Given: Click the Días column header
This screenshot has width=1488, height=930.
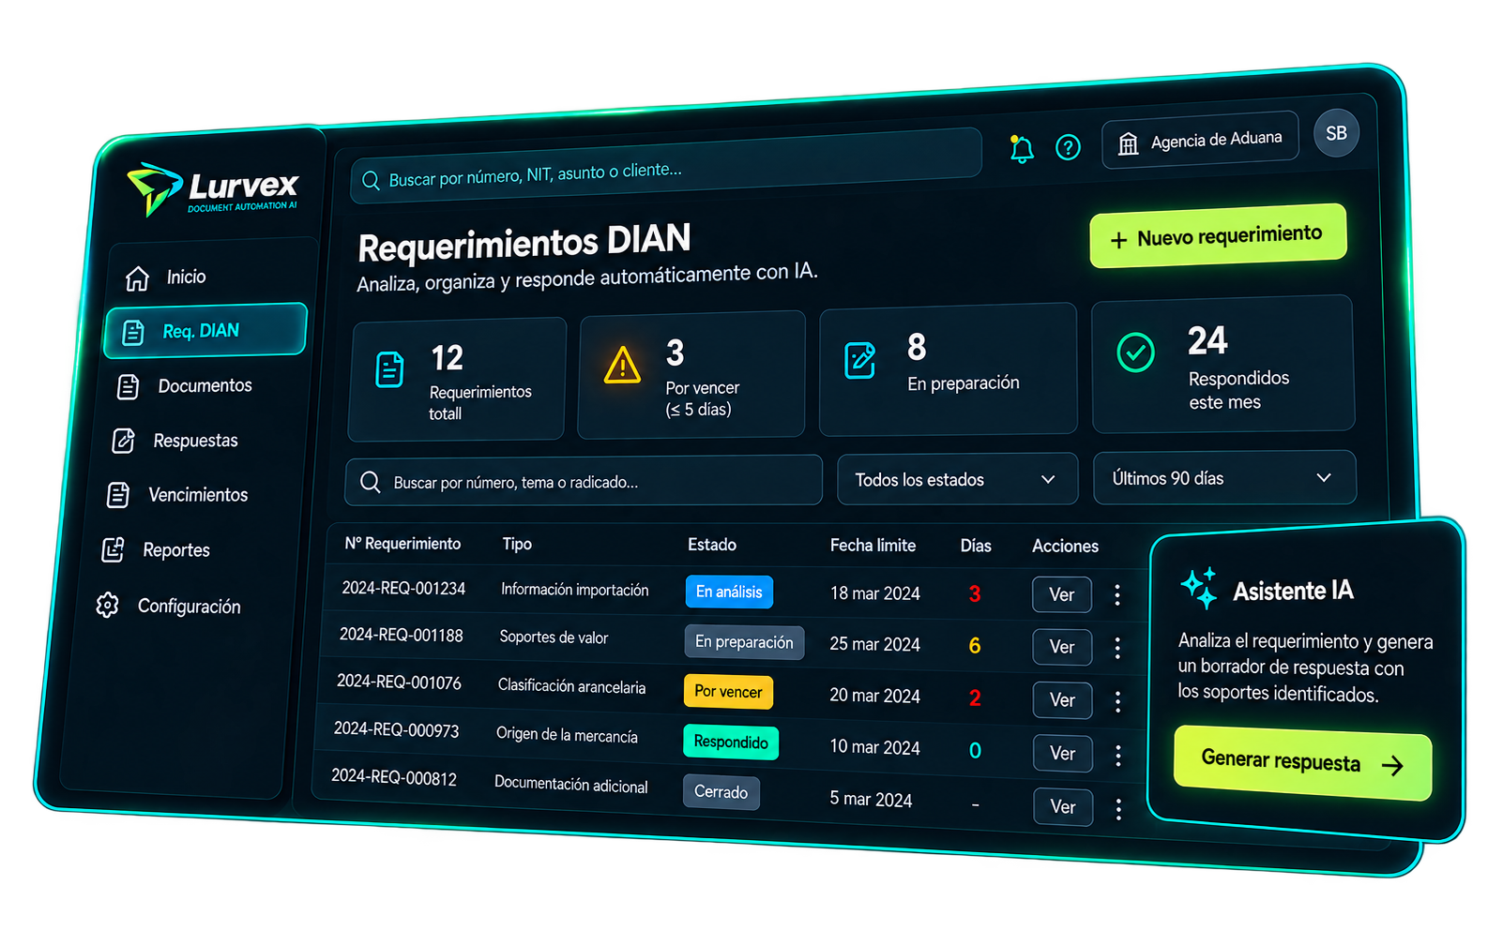Looking at the screenshot, I should coord(976,546).
